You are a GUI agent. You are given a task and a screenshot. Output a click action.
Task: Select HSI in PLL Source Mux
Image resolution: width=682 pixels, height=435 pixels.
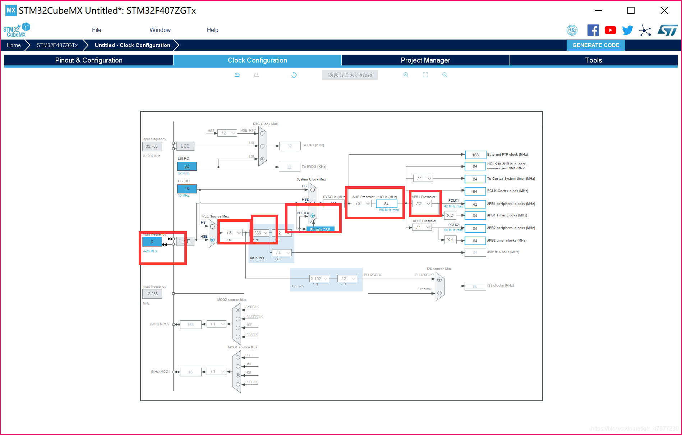point(212,226)
